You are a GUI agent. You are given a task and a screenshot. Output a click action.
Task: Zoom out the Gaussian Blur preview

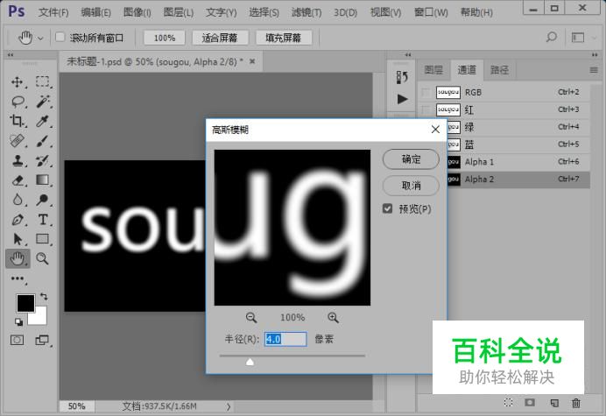(x=251, y=318)
